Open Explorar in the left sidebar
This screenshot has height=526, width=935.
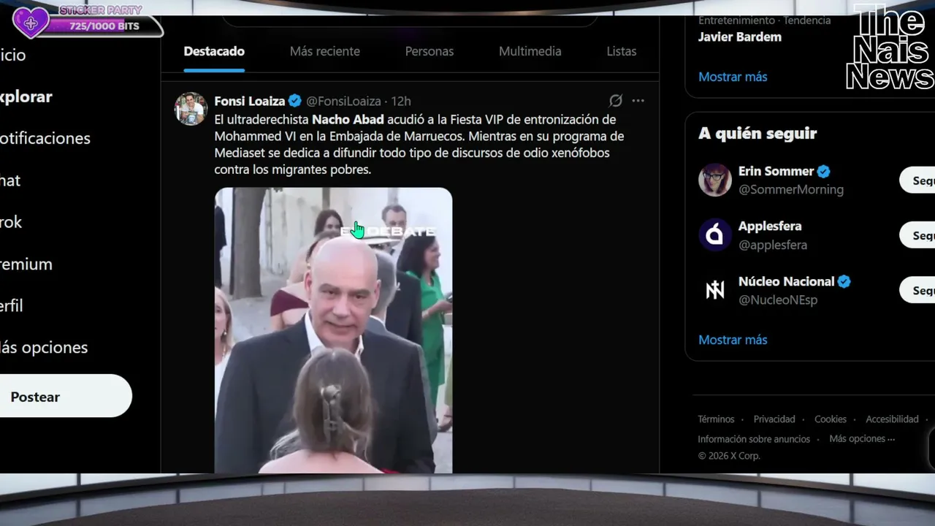pos(26,96)
